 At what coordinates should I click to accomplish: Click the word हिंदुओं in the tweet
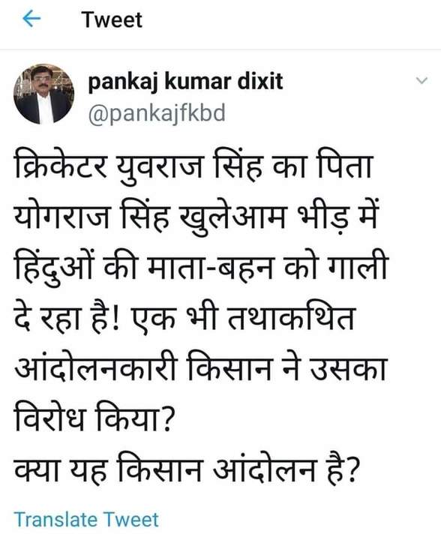pos(54,268)
